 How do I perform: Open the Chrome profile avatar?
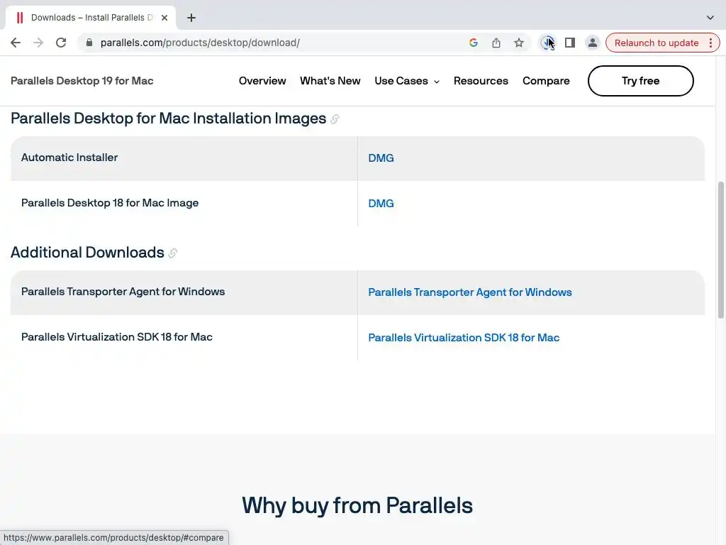coord(592,43)
